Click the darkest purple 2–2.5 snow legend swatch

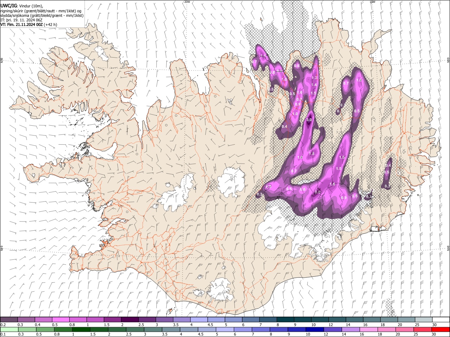click(x=130, y=320)
